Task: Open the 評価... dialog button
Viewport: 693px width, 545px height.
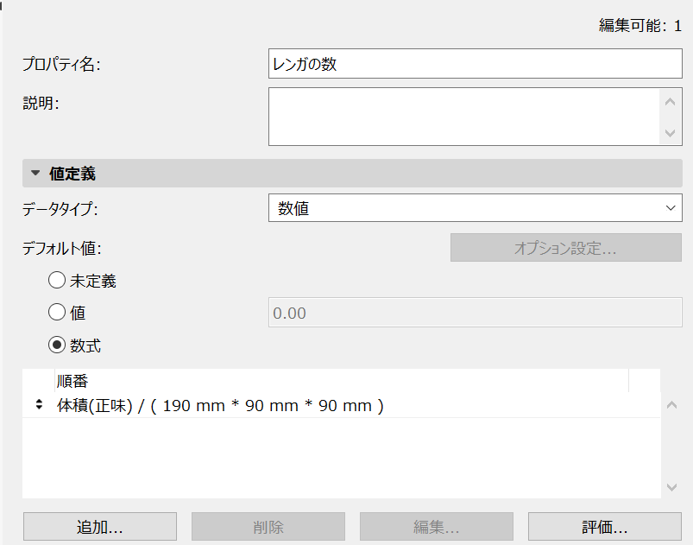Action: (x=604, y=527)
